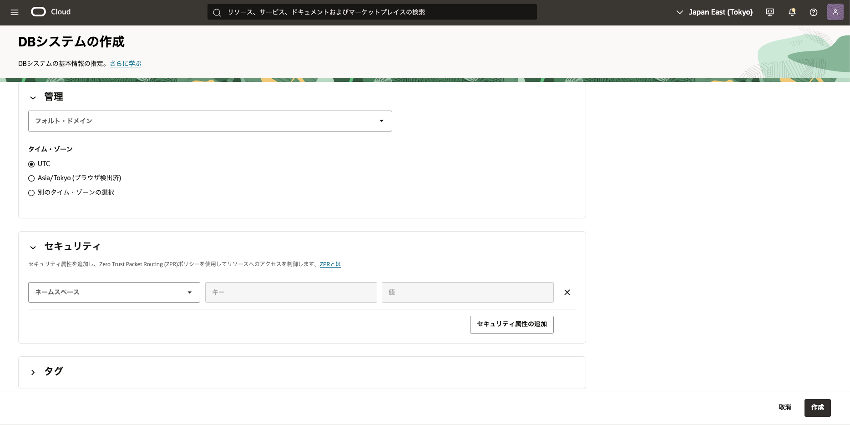The width and height of the screenshot is (850, 425).
Task: Remove the security attribute row with X
Action: [x=567, y=293]
